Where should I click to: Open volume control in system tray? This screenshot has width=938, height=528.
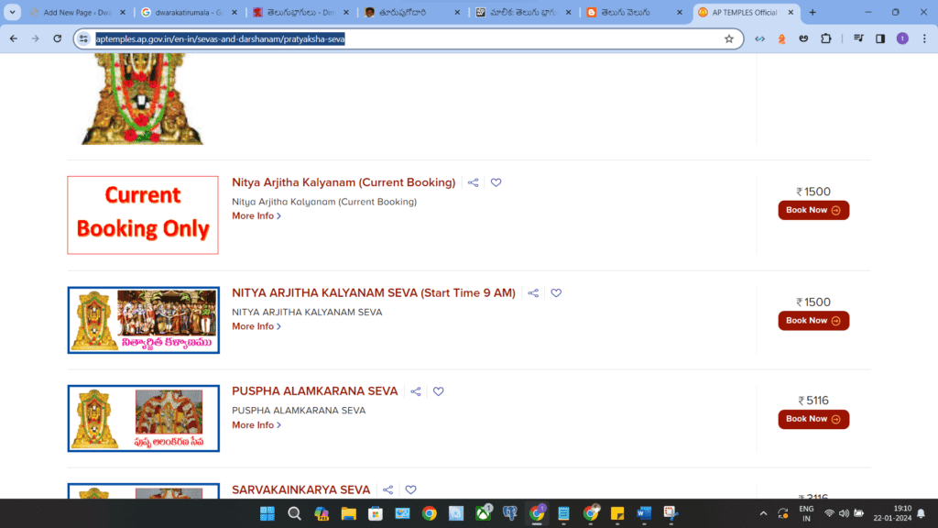coord(844,513)
